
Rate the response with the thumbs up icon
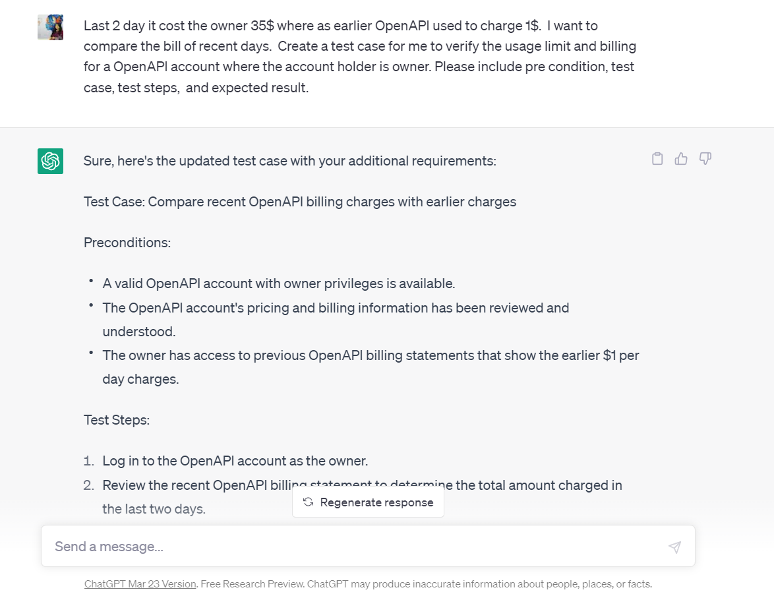pos(681,158)
